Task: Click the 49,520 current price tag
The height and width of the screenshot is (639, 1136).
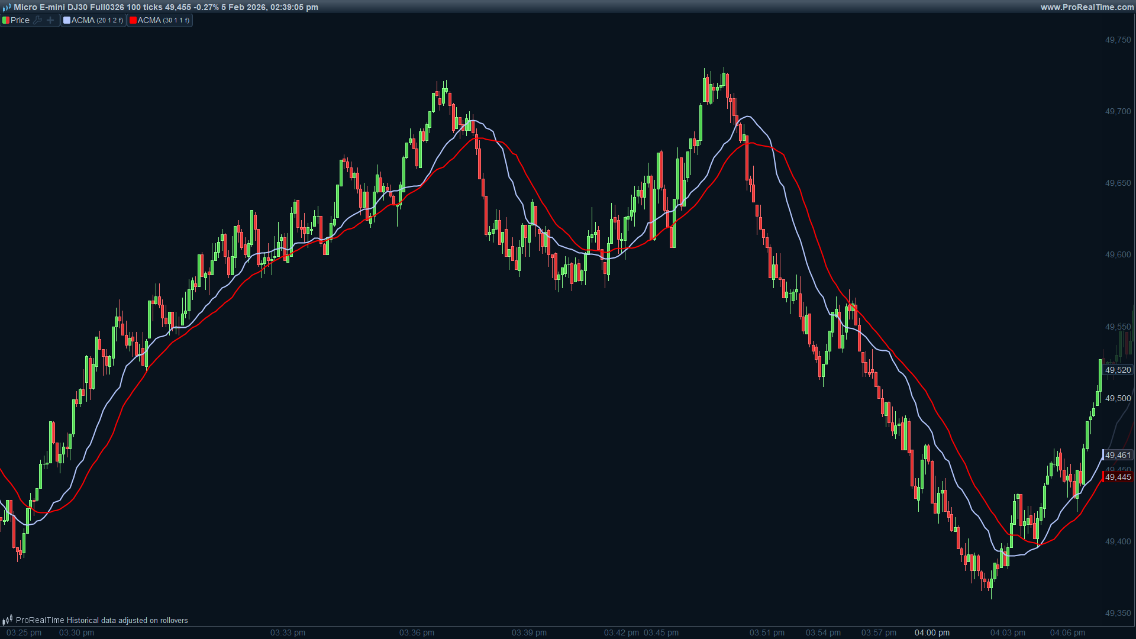Action: pyautogui.click(x=1118, y=370)
